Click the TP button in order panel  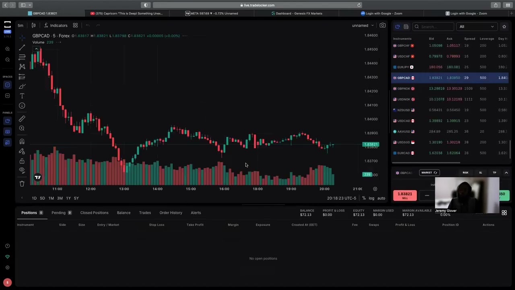(494, 173)
